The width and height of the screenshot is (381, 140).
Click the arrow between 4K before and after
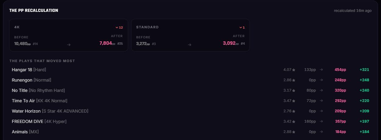click(x=69, y=45)
